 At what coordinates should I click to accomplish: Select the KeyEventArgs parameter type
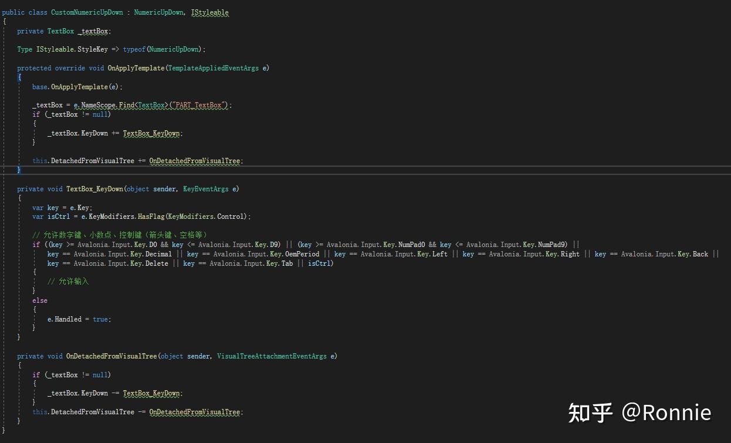pyautogui.click(x=205, y=188)
